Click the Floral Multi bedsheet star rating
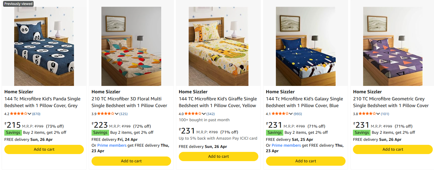The height and width of the screenshot is (170, 434). point(106,114)
